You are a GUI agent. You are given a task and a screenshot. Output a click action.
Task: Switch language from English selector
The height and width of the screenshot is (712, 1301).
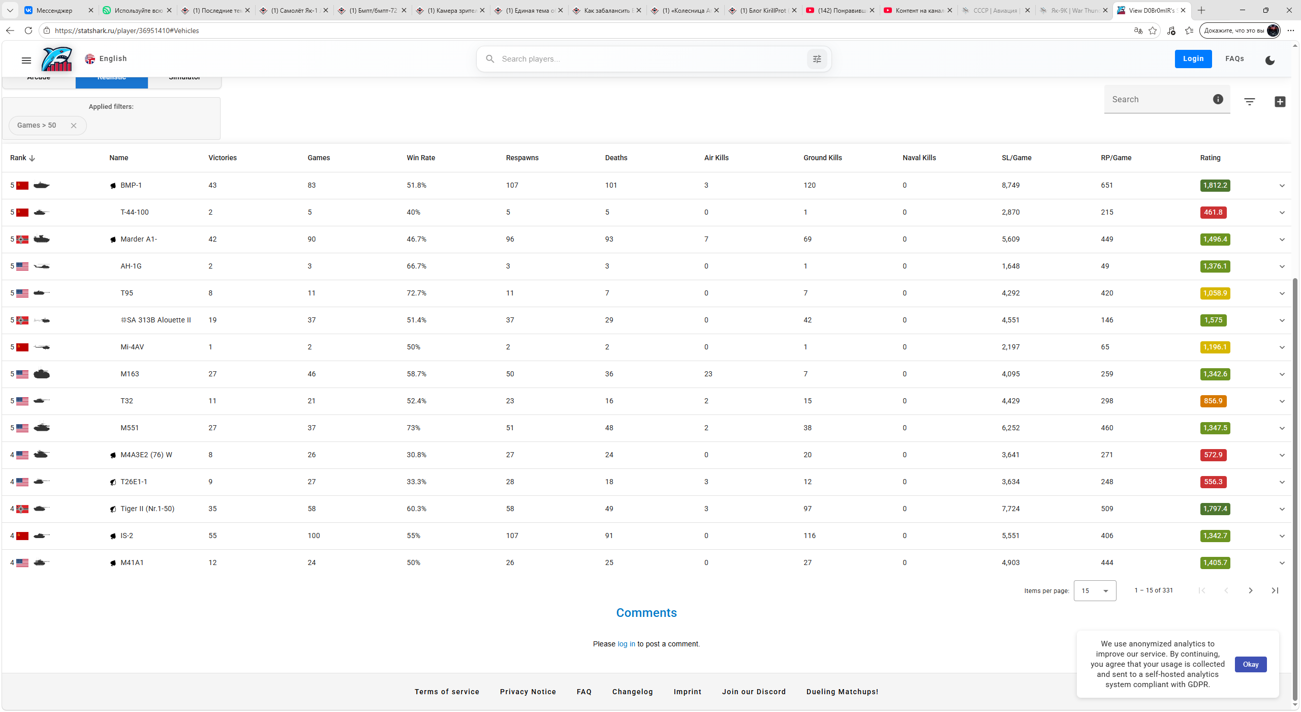106,59
